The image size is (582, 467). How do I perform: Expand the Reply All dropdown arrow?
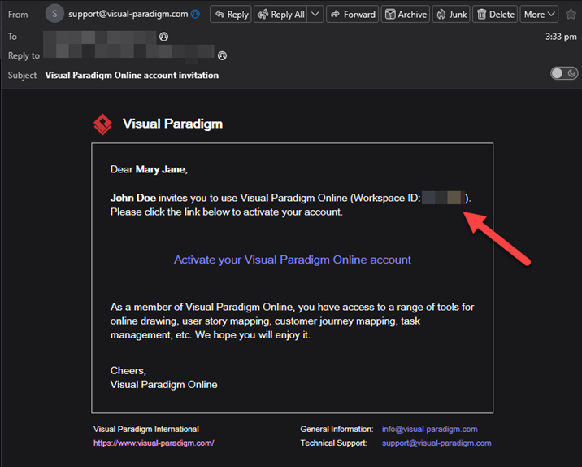[315, 14]
